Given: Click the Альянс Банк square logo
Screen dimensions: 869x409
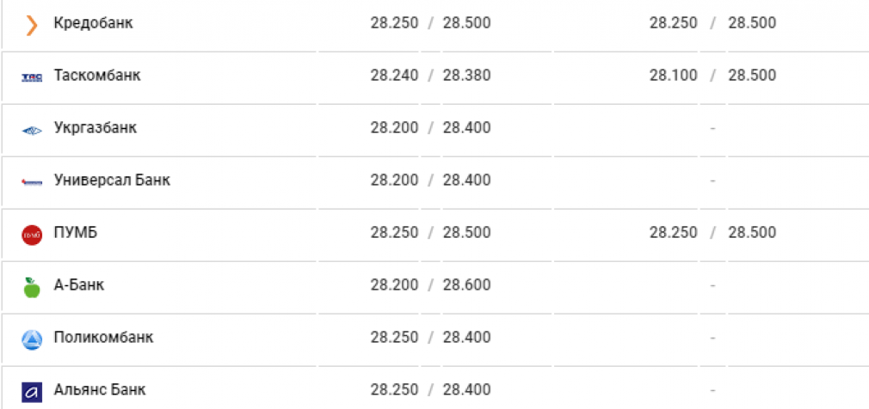Looking at the screenshot, I should tap(32, 392).
